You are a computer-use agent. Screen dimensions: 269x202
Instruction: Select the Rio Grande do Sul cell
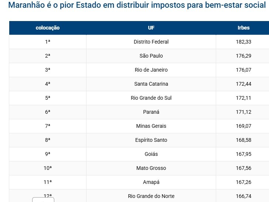[151, 98]
